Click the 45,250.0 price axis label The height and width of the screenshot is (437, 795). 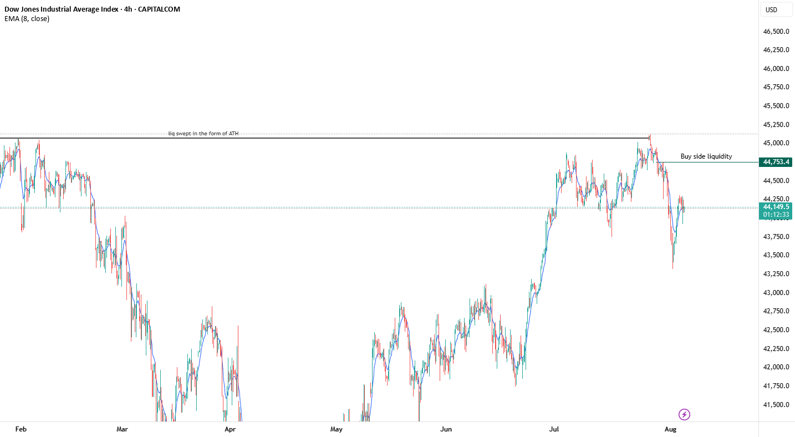776,125
